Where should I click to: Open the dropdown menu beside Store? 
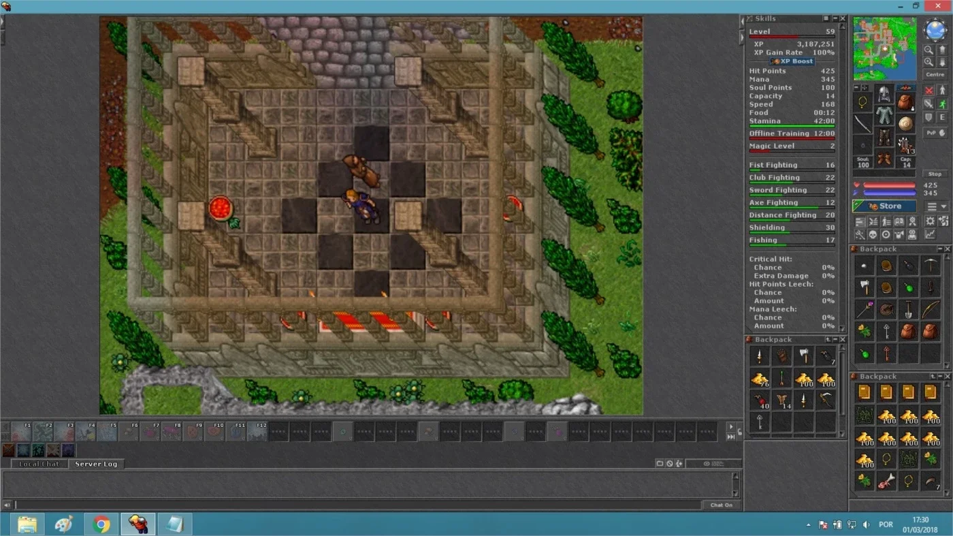coord(938,206)
